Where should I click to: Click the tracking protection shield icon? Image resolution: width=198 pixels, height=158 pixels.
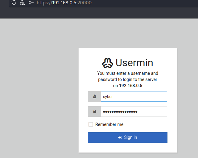pyautogui.click(x=14, y=3)
